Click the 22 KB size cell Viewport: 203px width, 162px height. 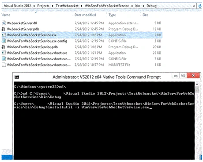157,53
